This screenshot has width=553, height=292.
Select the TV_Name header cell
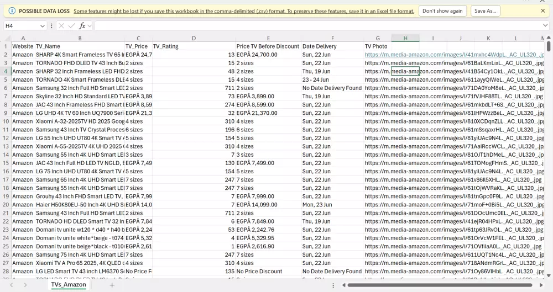(80, 46)
